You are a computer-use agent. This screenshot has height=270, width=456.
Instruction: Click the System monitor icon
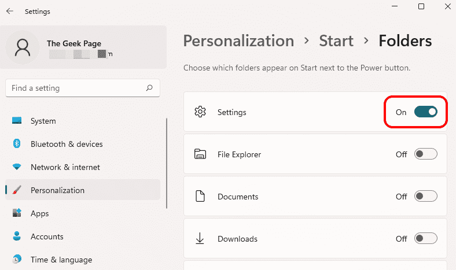coord(17,121)
